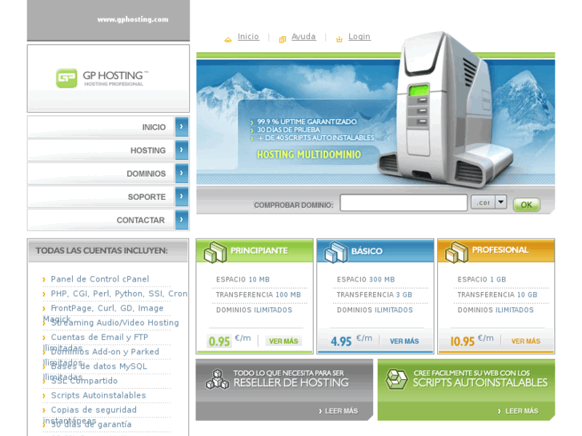Click VER MÁS on Básico plan

point(404,341)
